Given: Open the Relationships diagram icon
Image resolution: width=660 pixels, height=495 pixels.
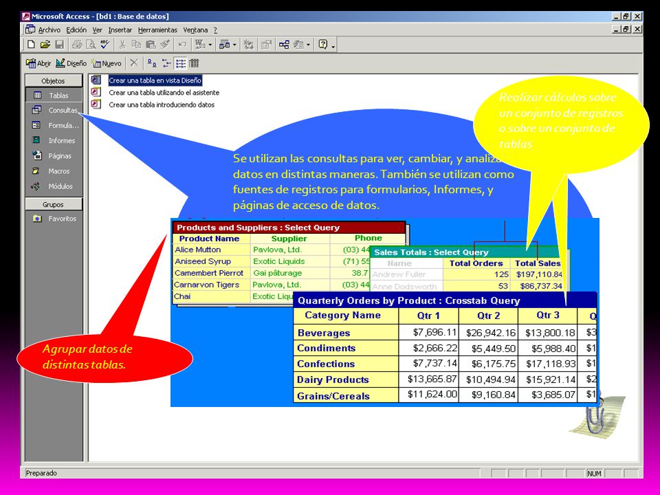Looking at the screenshot, I should (x=284, y=44).
